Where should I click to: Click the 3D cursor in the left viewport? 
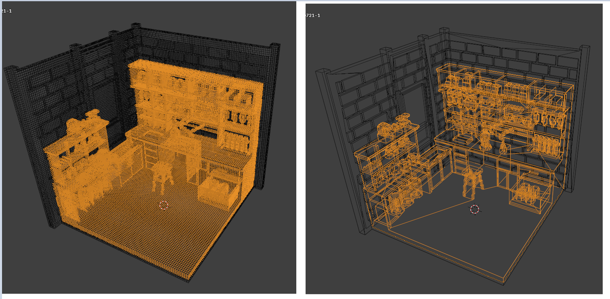pos(164,205)
